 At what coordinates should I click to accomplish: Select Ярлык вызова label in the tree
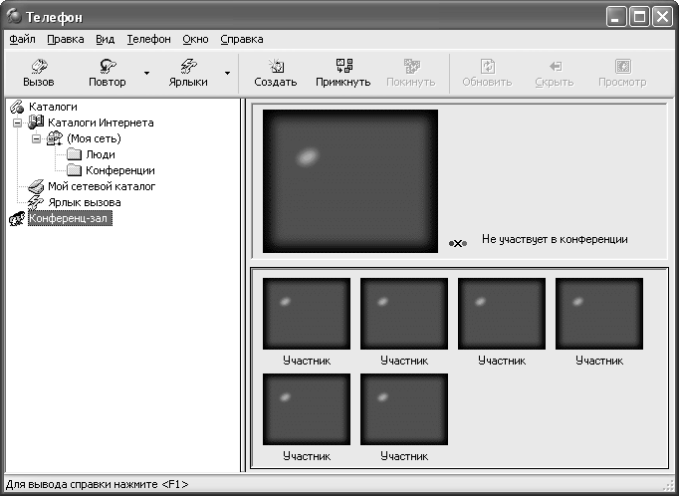84,202
